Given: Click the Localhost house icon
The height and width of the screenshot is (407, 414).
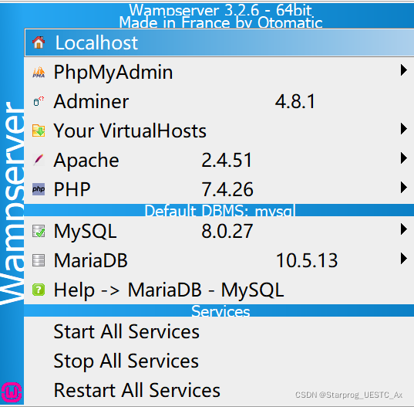Looking at the screenshot, I should coord(39,42).
